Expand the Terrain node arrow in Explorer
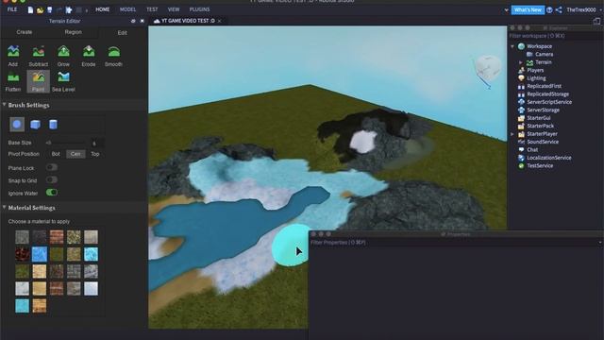This screenshot has height=340, width=604. tap(521, 62)
